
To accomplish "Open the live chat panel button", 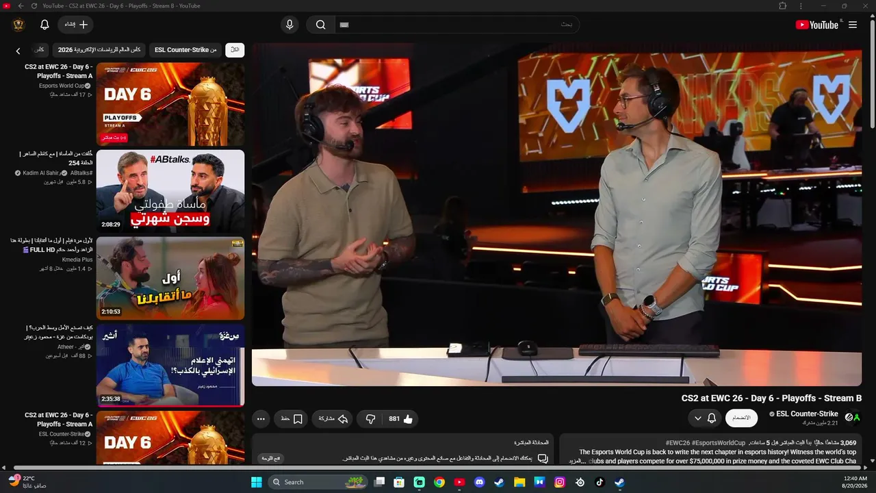I will point(271,459).
